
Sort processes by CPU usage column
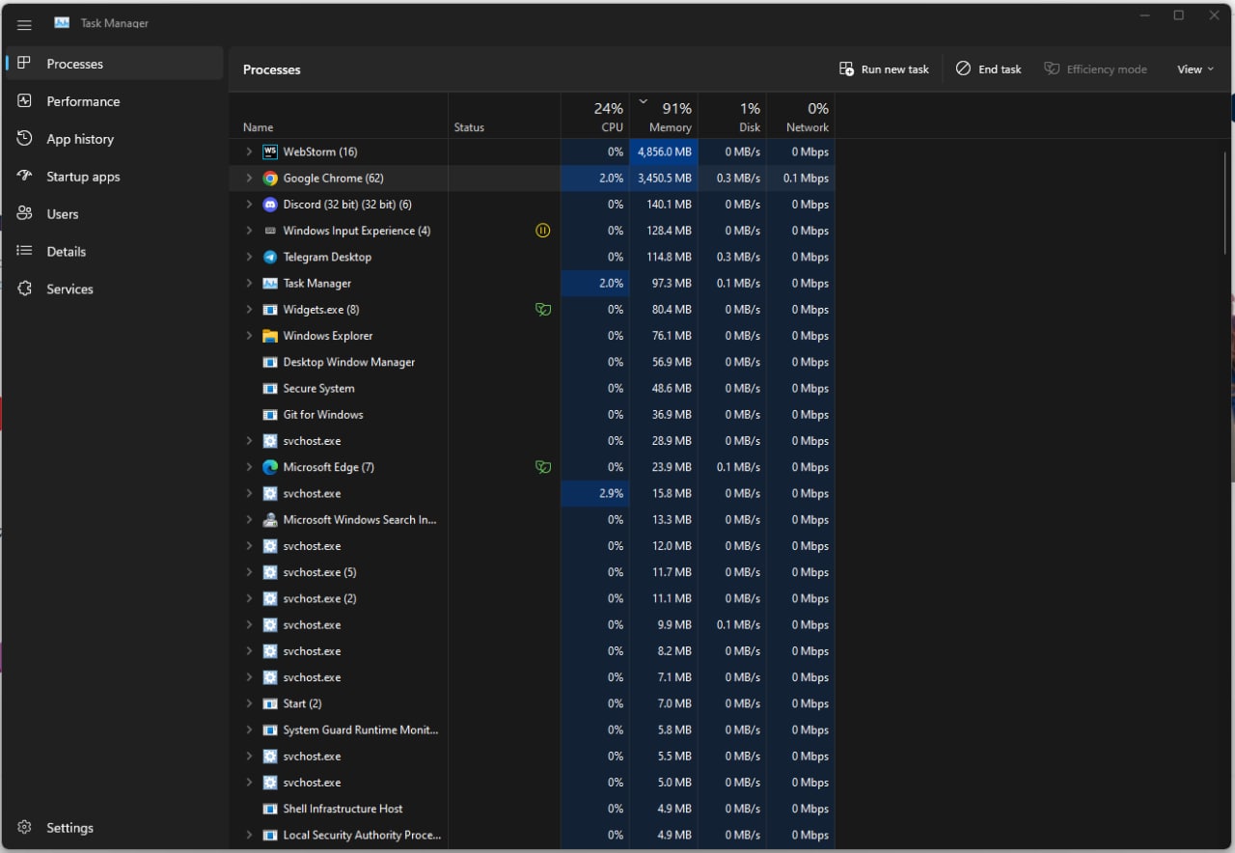click(x=595, y=116)
